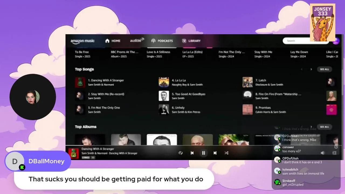Switch to the Podcasts tab
The height and width of the screenshot is (194, 345).
coord(162,41)
